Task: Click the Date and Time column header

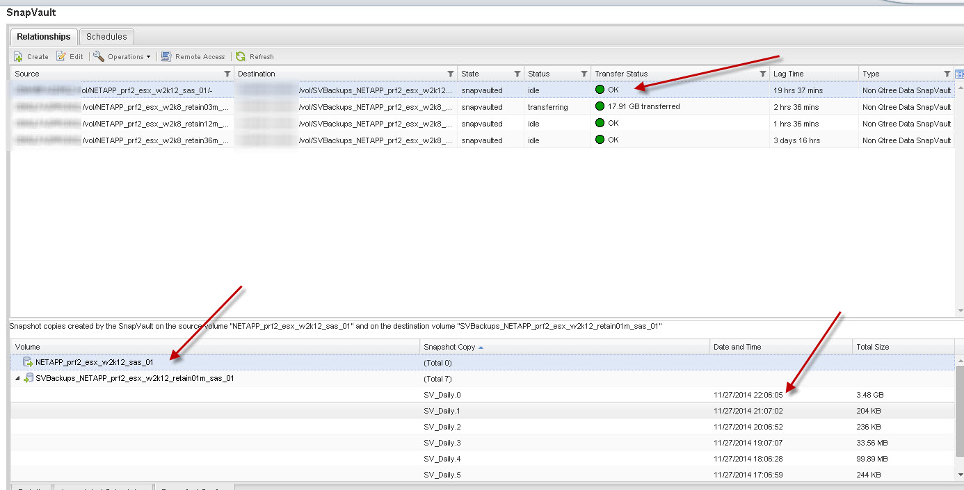Action: point(781,347)
